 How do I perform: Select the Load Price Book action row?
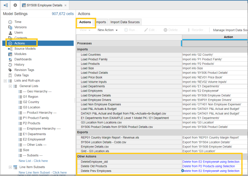pos(129,78)
